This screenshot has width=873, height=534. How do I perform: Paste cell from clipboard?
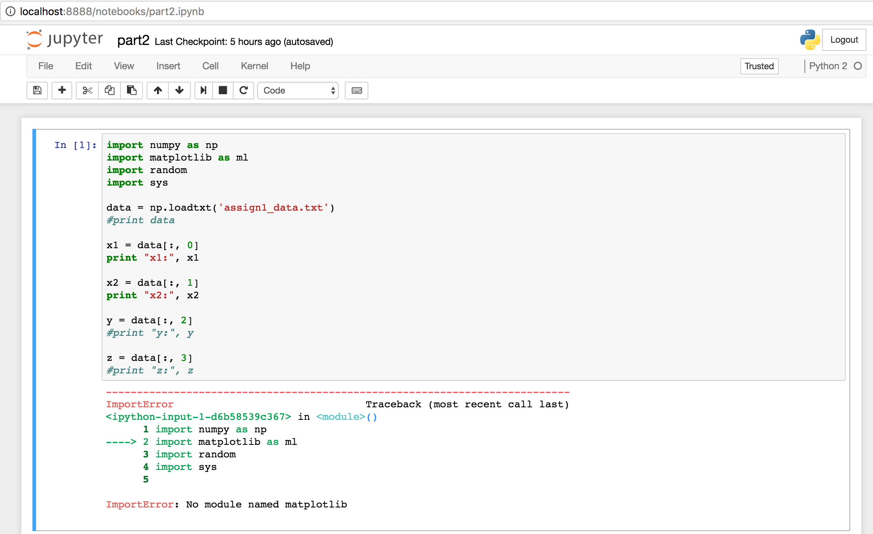132,91
